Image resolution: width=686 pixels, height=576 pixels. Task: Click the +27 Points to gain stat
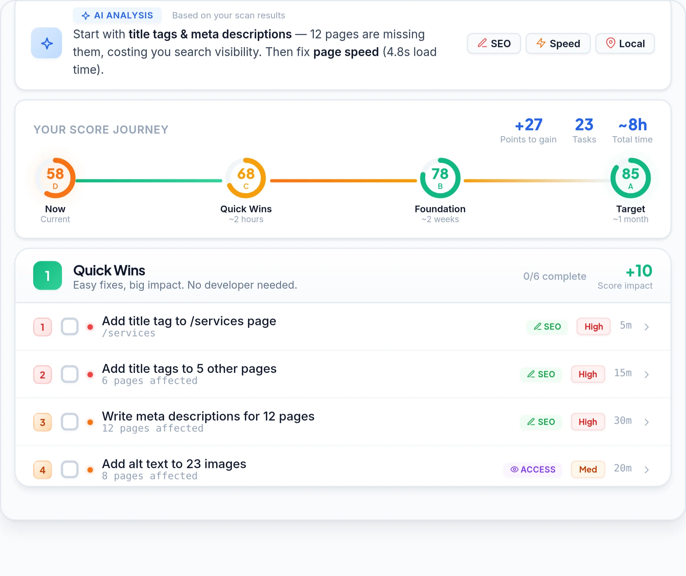point(529,131)
